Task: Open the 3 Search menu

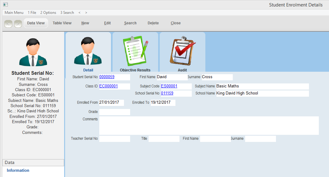Action: pyautogui.click(x=67, y=13)
